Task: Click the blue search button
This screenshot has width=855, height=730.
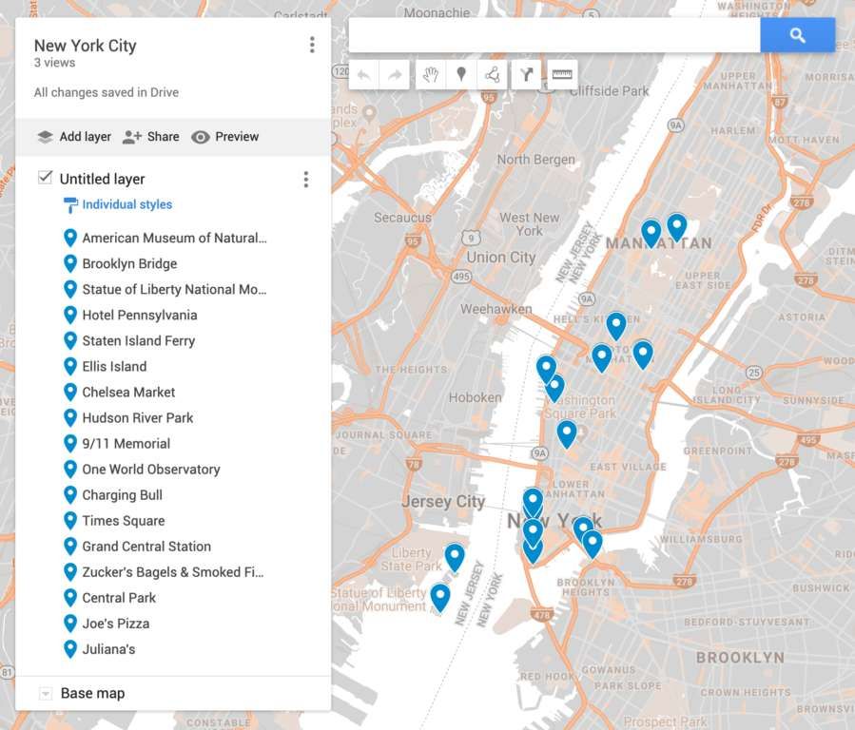Action: [797, 35]
